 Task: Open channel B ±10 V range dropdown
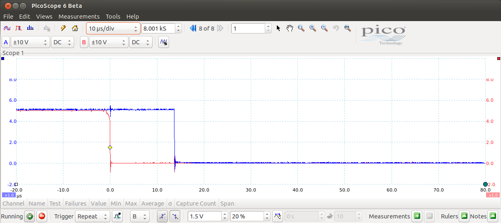pos(109,42)
